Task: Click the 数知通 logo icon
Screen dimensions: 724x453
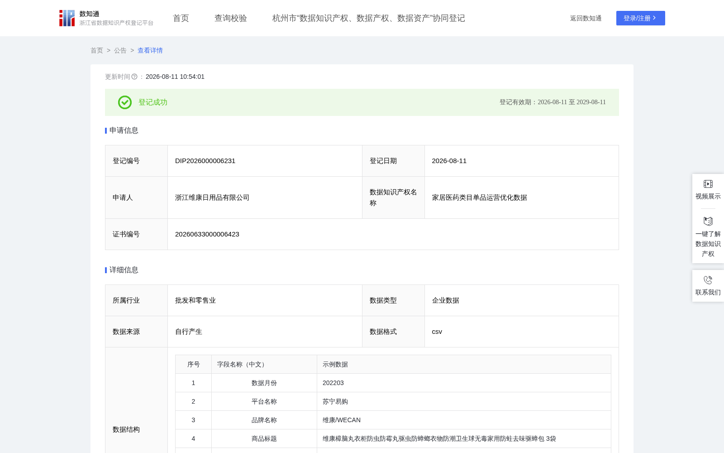Action: [67, 18]
